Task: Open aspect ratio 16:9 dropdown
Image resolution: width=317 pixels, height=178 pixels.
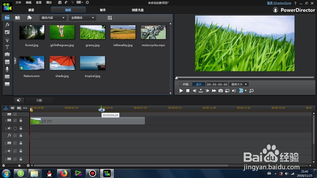Action: tap(80, 3)
